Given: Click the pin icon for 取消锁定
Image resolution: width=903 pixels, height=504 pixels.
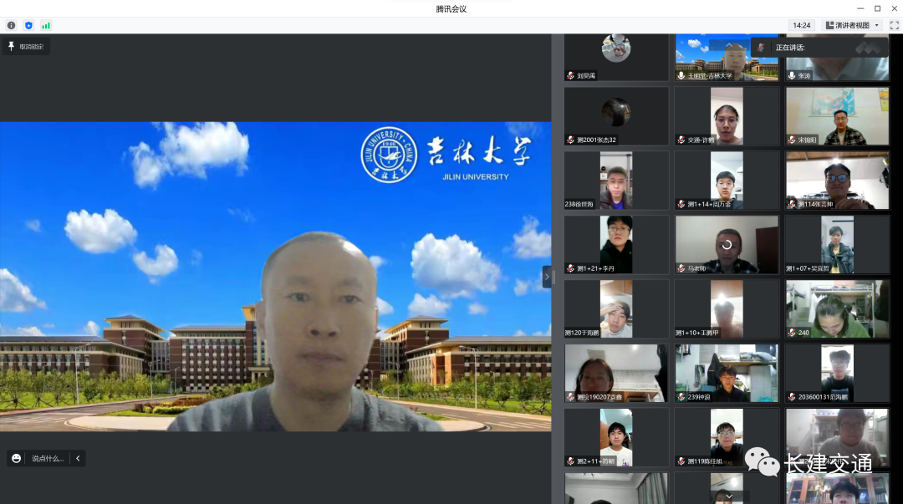Looking at the screenshot, I should [12, 46].
